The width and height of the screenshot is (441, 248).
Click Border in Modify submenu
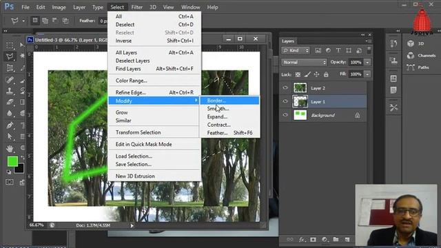229,101
